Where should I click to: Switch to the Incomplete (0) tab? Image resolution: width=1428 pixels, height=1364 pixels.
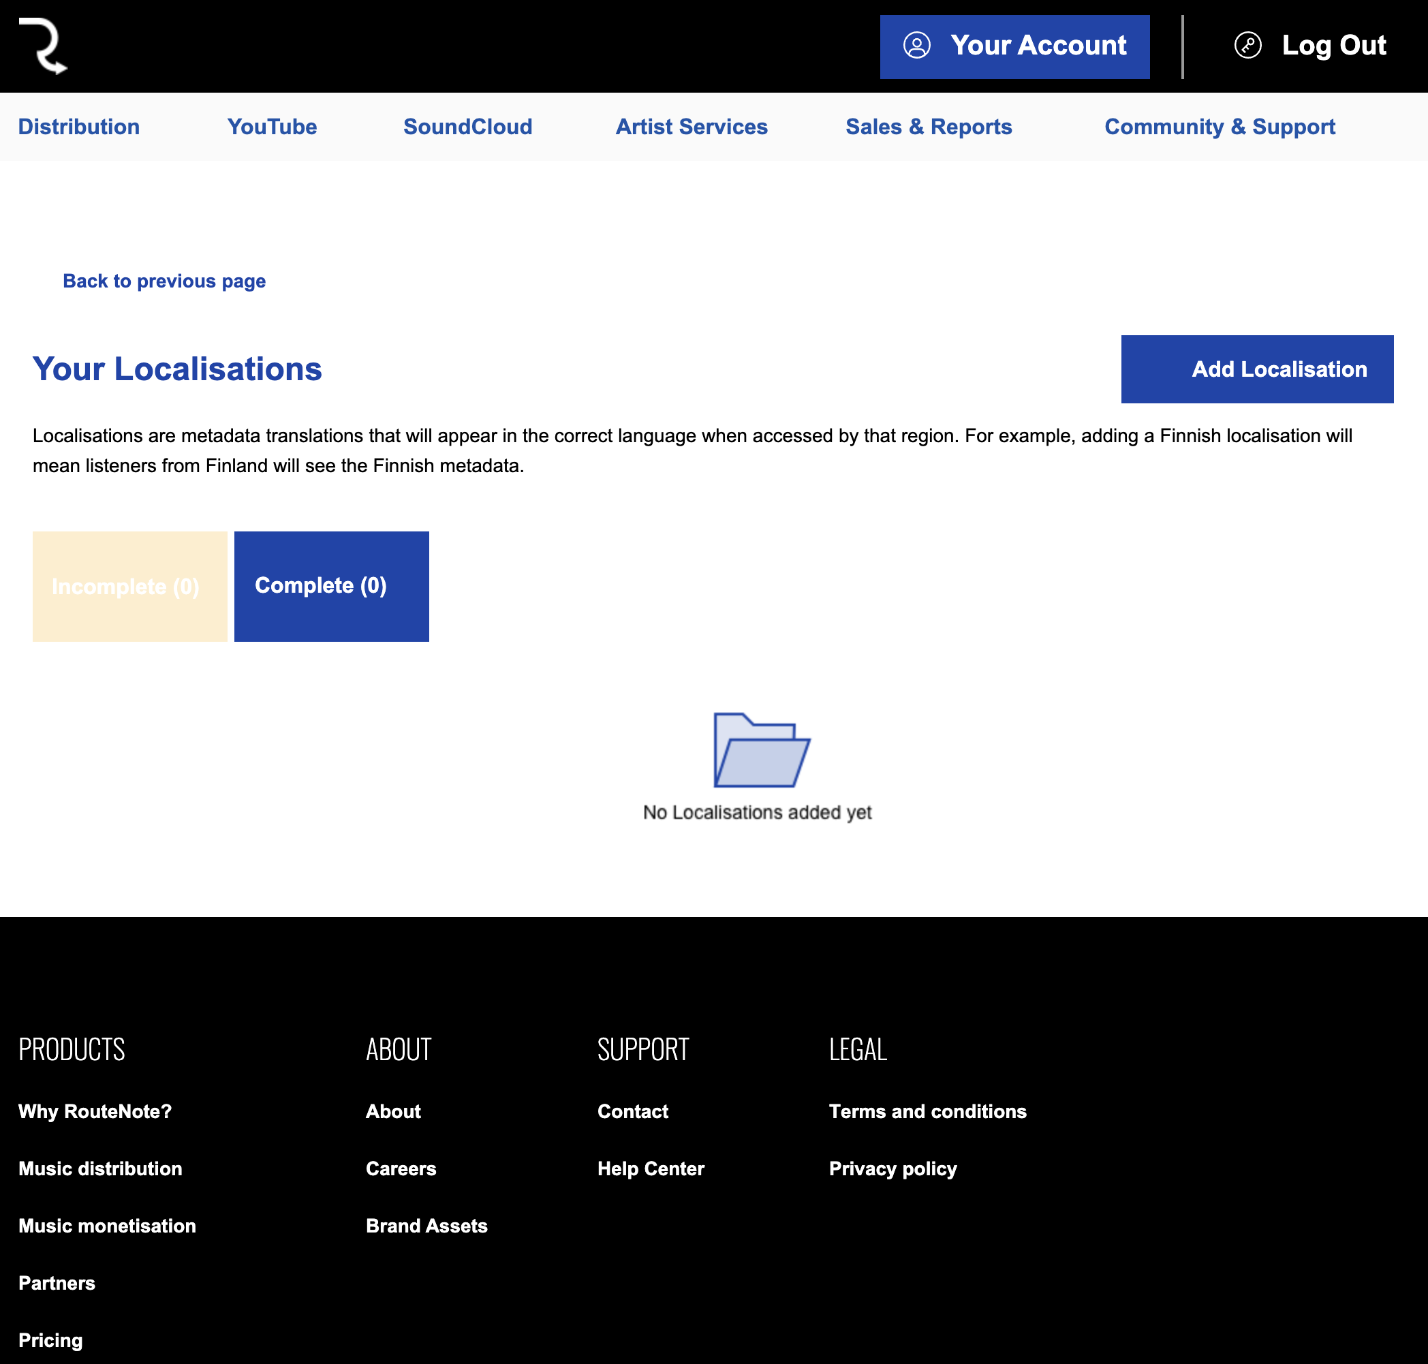tap(129, 587)
